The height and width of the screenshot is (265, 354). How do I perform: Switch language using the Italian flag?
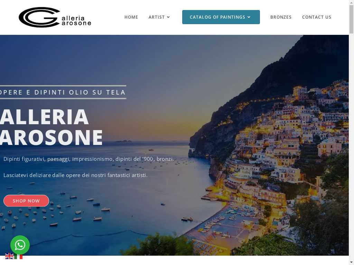pyautogui.click(x=18, y=257)
